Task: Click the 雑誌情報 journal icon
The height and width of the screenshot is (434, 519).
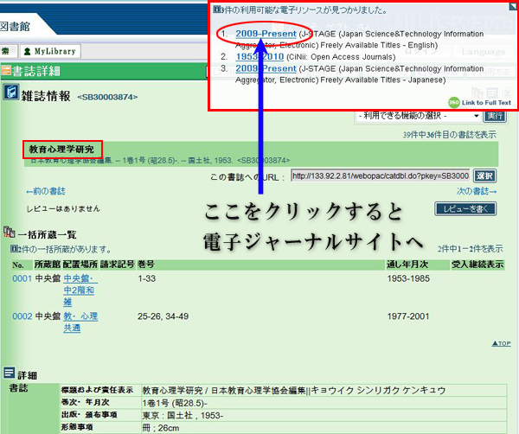Action: click(x=11, y=93)
